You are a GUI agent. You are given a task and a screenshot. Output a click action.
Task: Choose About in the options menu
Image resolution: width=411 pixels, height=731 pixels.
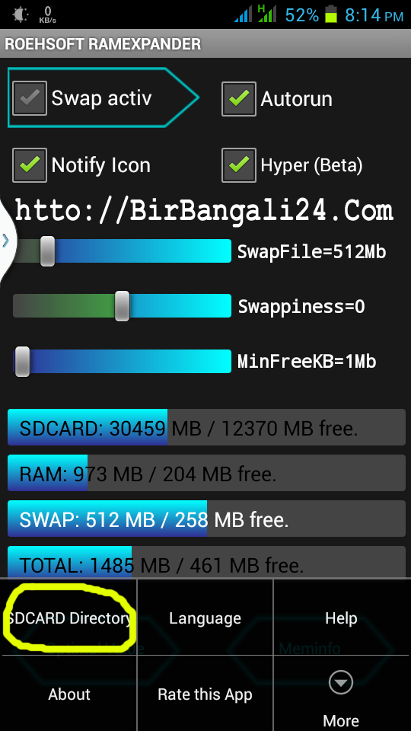(69, 694)
